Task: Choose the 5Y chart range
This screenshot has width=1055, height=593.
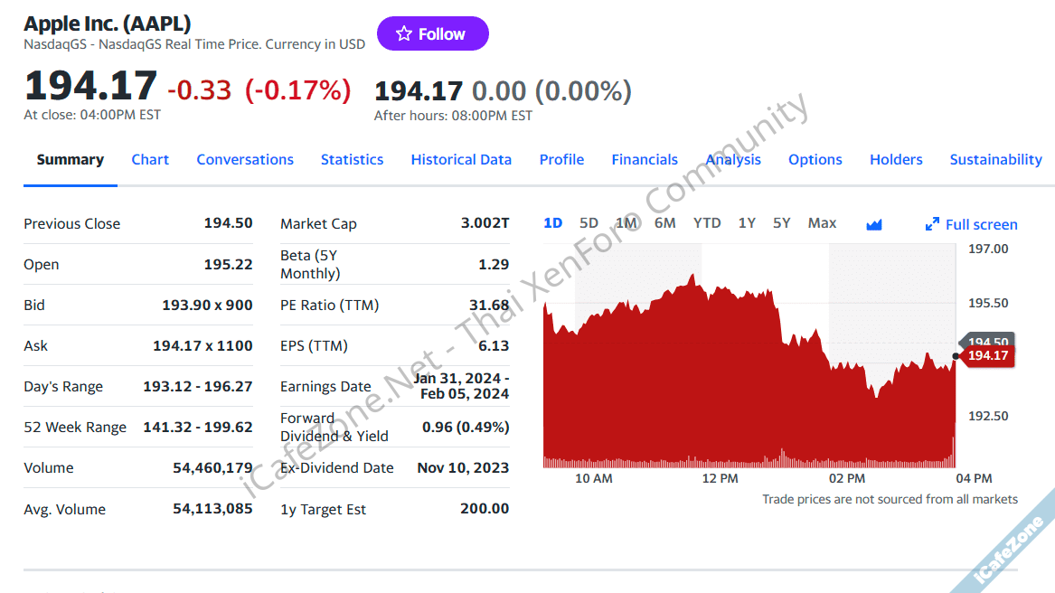Action: tap(781, 223)
